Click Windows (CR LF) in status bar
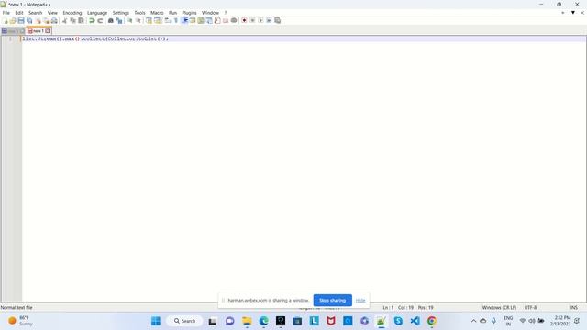The width and height of the screenshot is (587, 330). point(499,308)
